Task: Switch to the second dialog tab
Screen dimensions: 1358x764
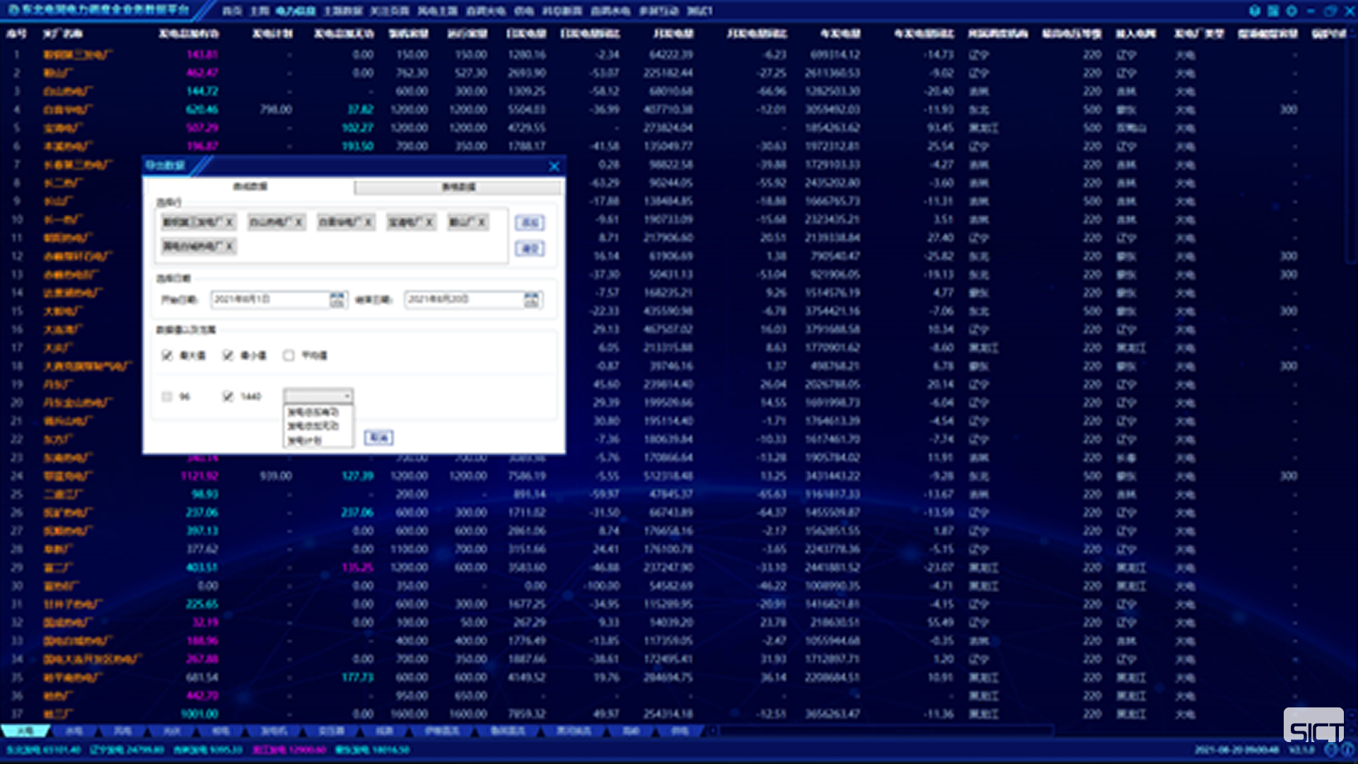Action: click(x=458, y=187)
